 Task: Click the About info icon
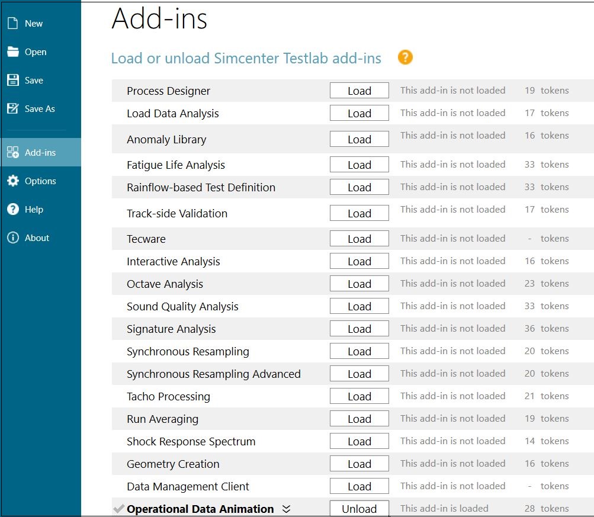pos(13,238)
